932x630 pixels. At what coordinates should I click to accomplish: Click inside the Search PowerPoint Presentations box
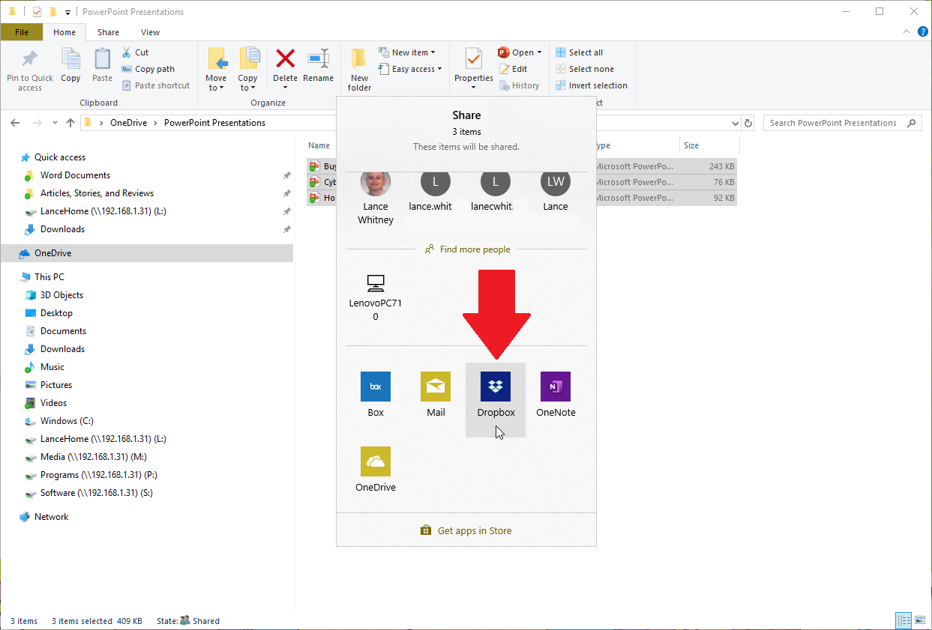coord(842,123)
